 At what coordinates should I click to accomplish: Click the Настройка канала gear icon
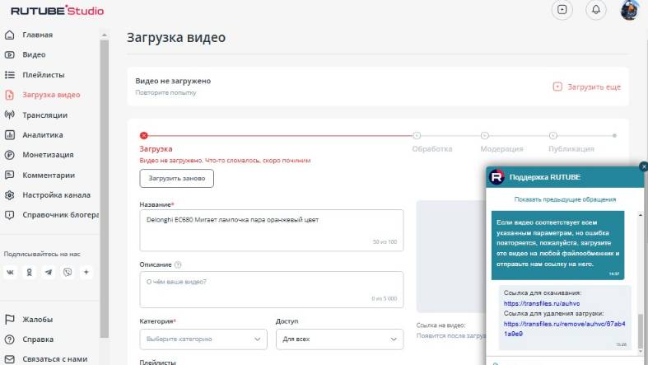(10, 194)
